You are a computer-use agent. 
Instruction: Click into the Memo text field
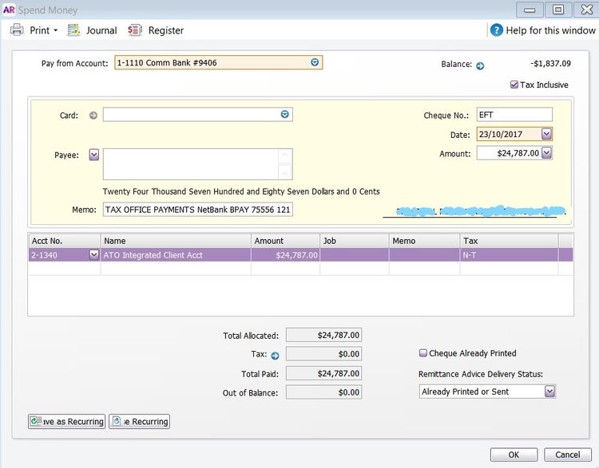[x=197, y=210]
